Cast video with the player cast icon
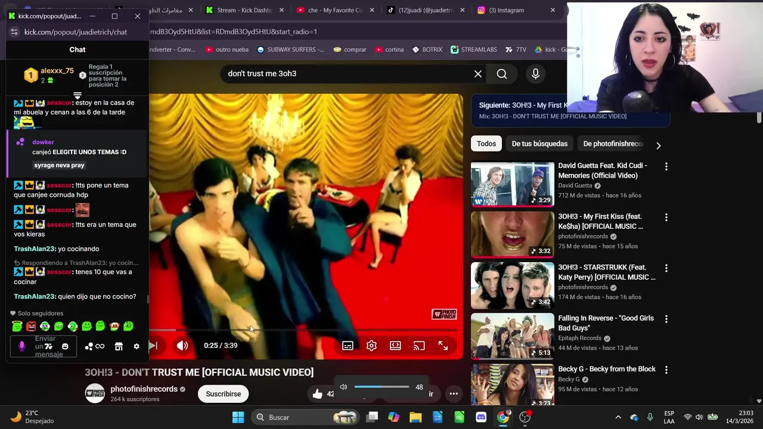 (419, 346)
